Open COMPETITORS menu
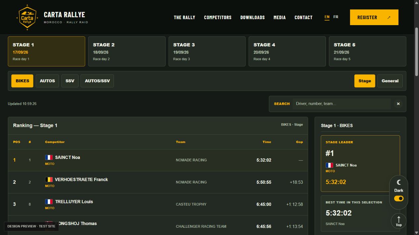The height and width of the screenshot is (235, 419). [x=218, y=18]
